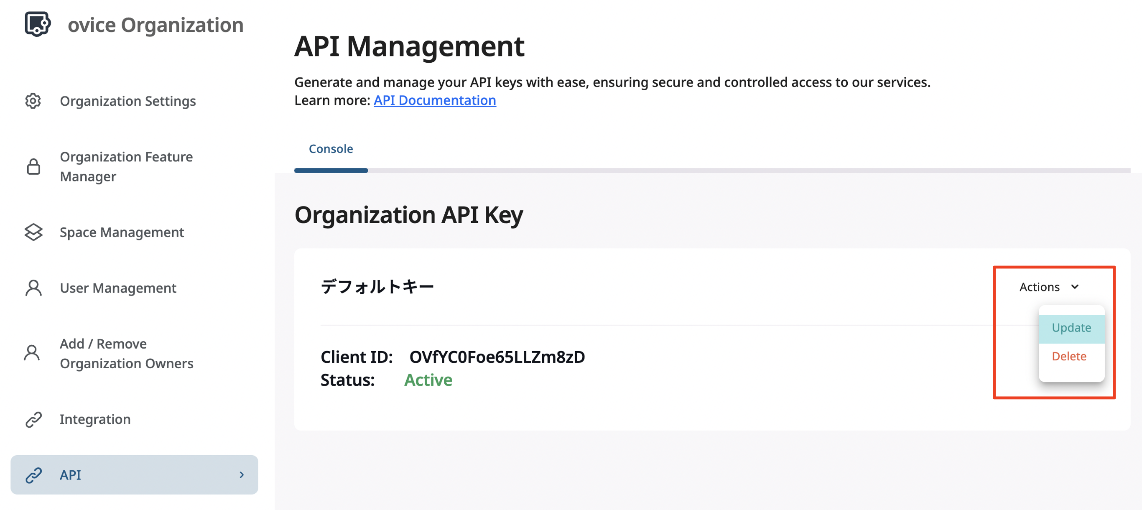
Task: Open Organization Settings in sidebar
Action: (x=127, y=101)
